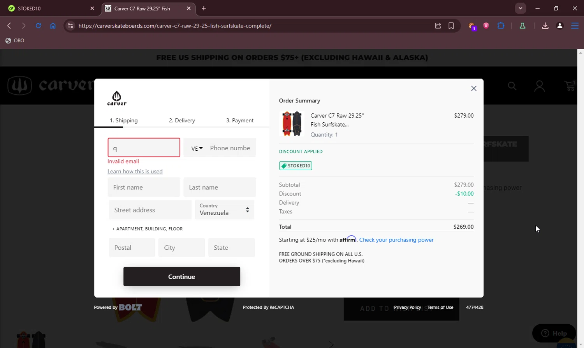The image size is (584, 348).
Task: Open browser downloads
Action: (545, 26)
